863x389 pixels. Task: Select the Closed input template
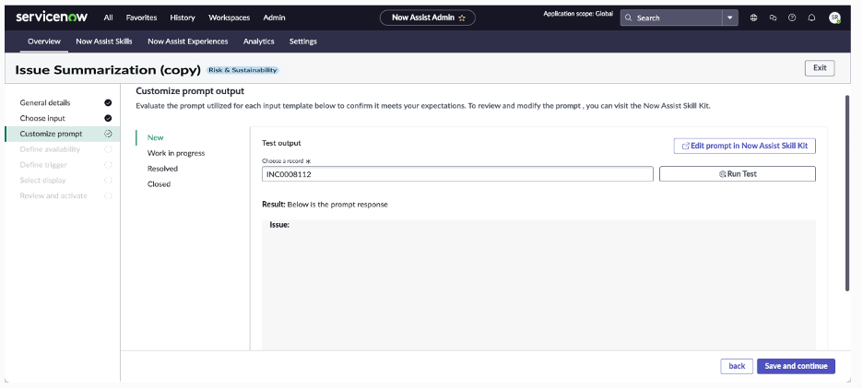click(160, 183)
